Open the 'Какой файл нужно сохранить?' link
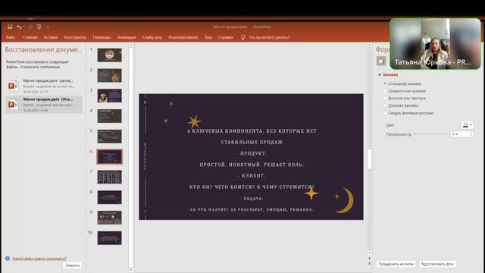This screenshot has height=273, width=485. pyautogui.click(x=39, y=258)
